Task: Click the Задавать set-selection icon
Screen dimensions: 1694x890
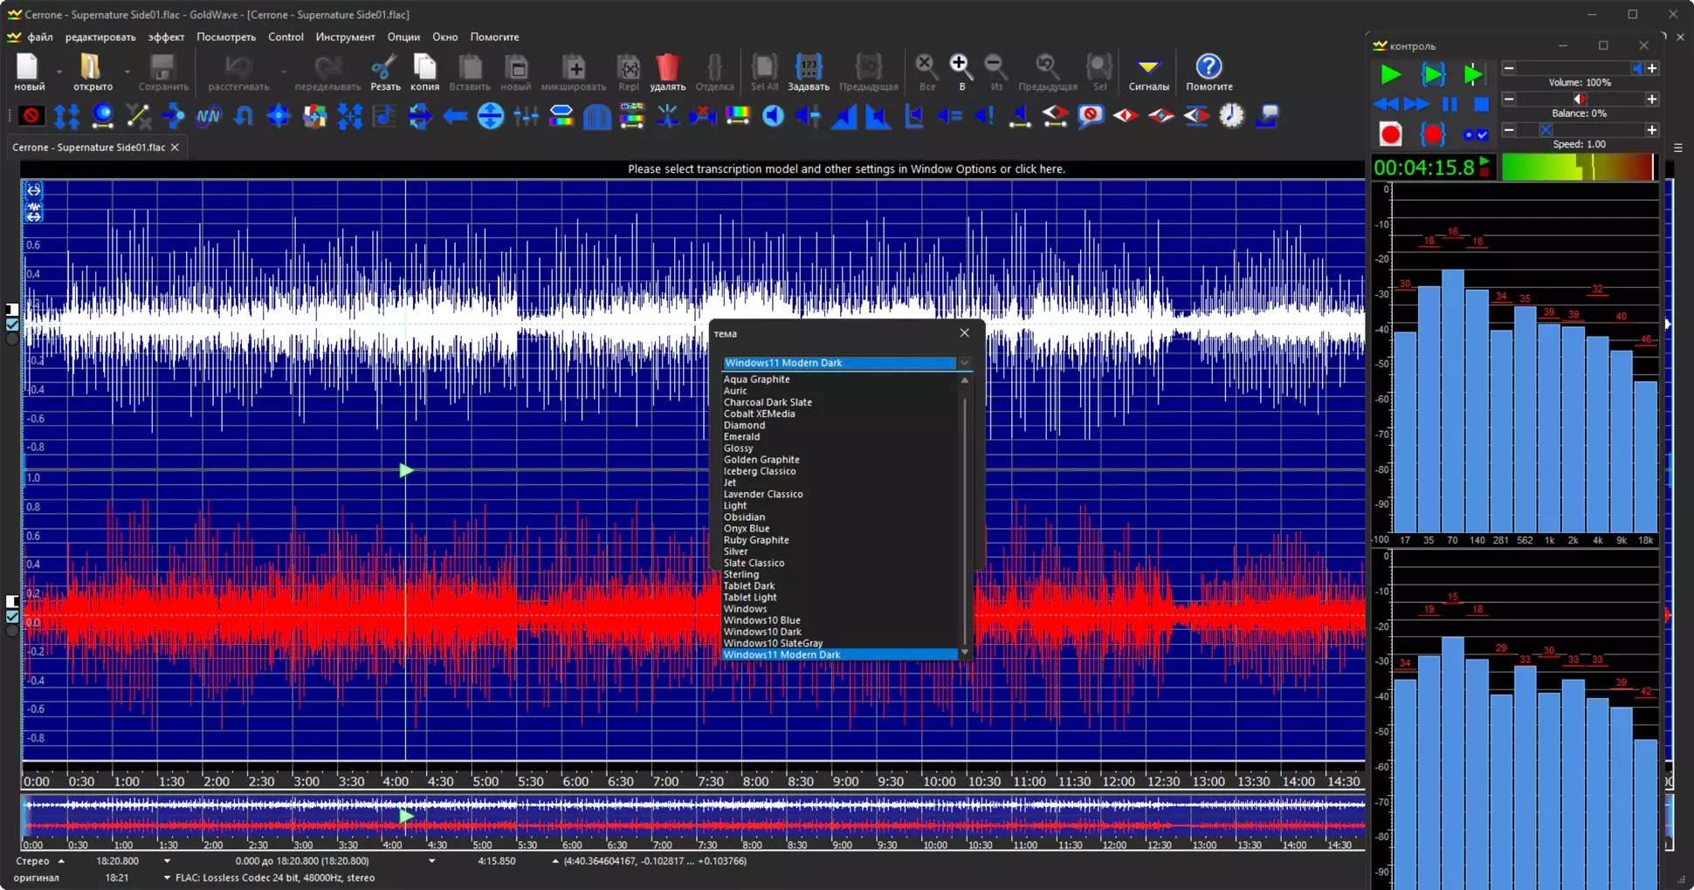Action: [809, 72]
